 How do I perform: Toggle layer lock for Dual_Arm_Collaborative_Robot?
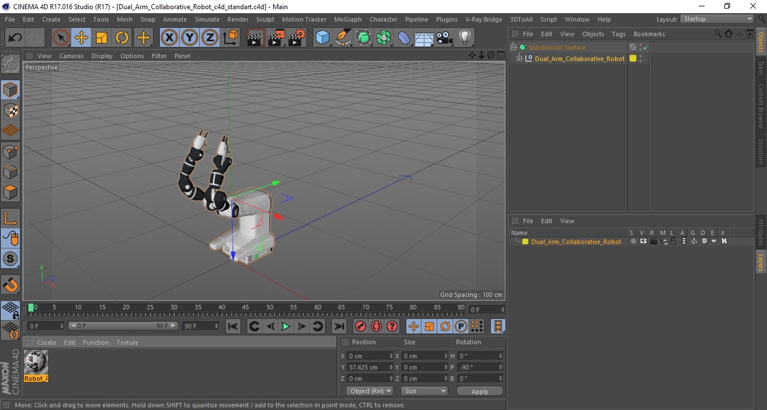pos(673,241)
